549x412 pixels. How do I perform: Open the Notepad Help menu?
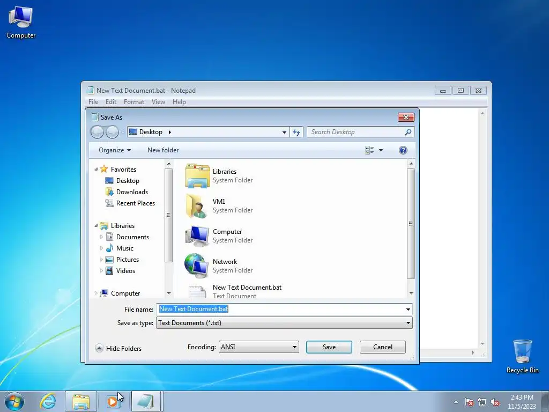click(x=179, y=102)
